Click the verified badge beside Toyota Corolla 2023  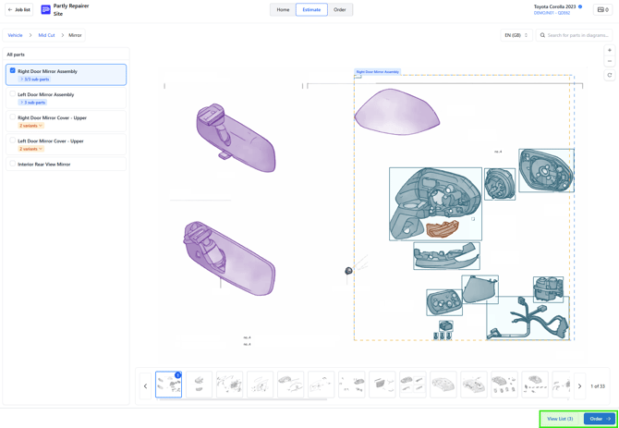(580, 6)
